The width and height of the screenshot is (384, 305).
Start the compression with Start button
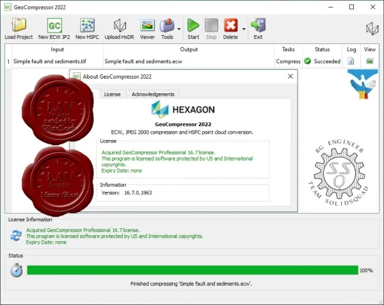point(193,29)
